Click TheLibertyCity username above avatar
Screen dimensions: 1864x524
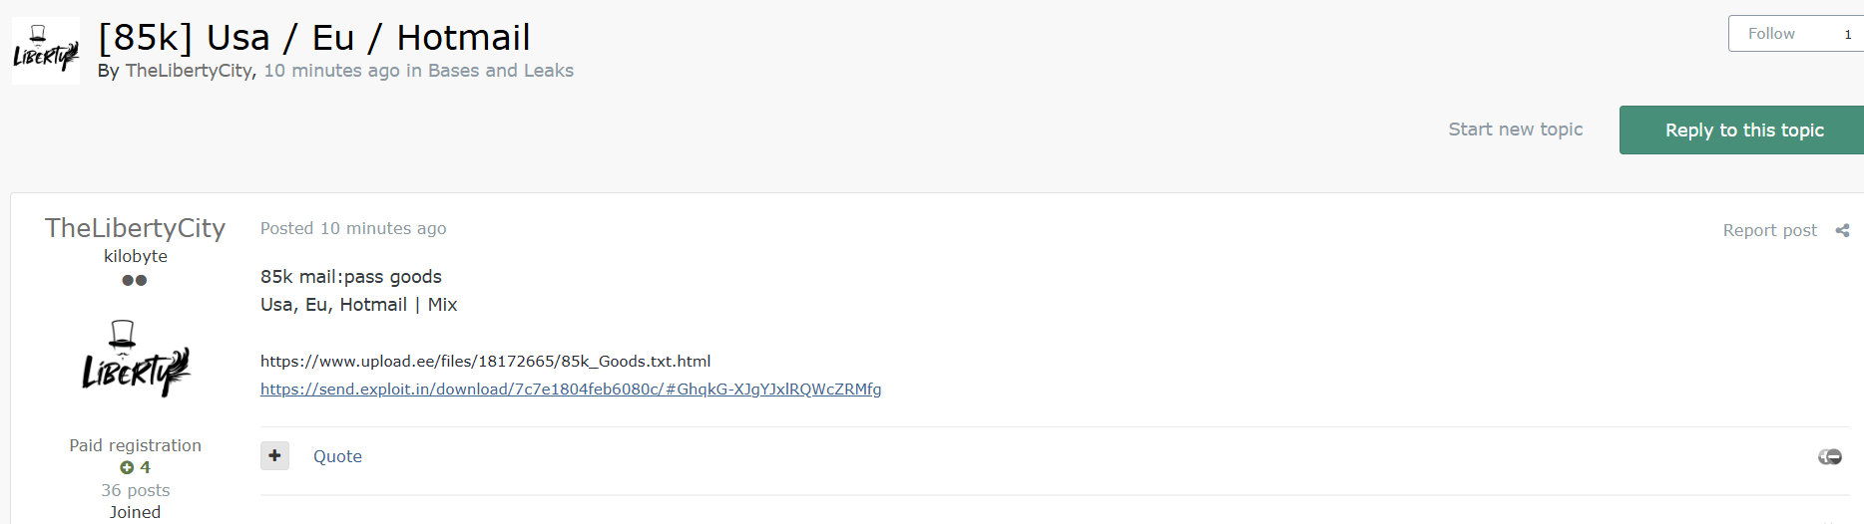(x=136, y=228)
